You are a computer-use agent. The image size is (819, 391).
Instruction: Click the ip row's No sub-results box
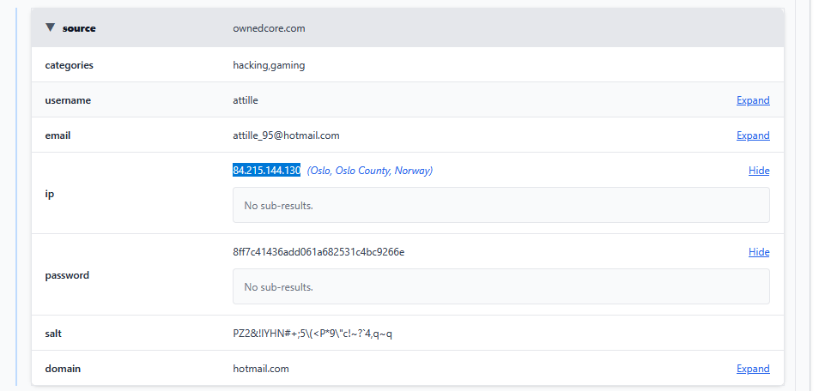coord(500,206)
